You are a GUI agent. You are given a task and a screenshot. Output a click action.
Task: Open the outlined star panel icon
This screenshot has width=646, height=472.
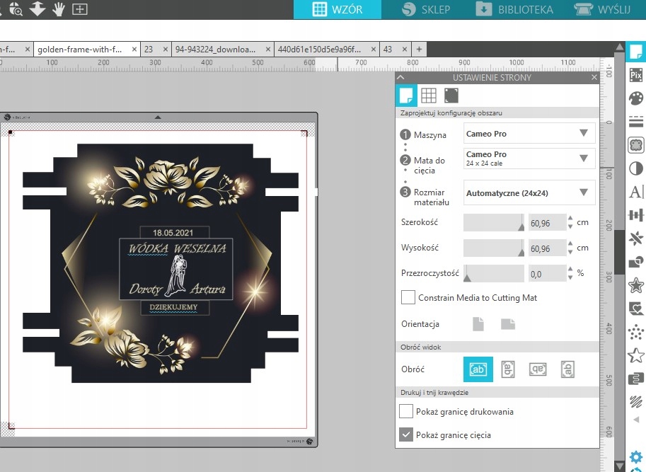(635, 355)
